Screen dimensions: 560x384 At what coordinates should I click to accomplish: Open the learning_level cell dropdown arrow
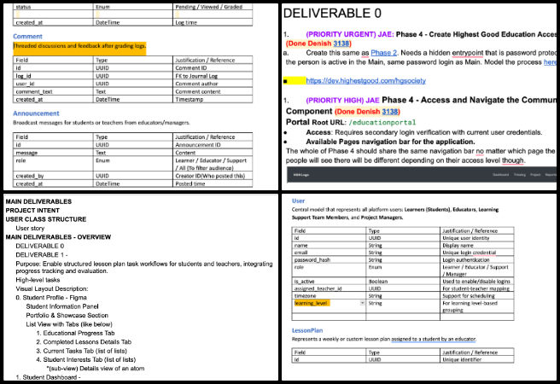[x=362, y=303]
